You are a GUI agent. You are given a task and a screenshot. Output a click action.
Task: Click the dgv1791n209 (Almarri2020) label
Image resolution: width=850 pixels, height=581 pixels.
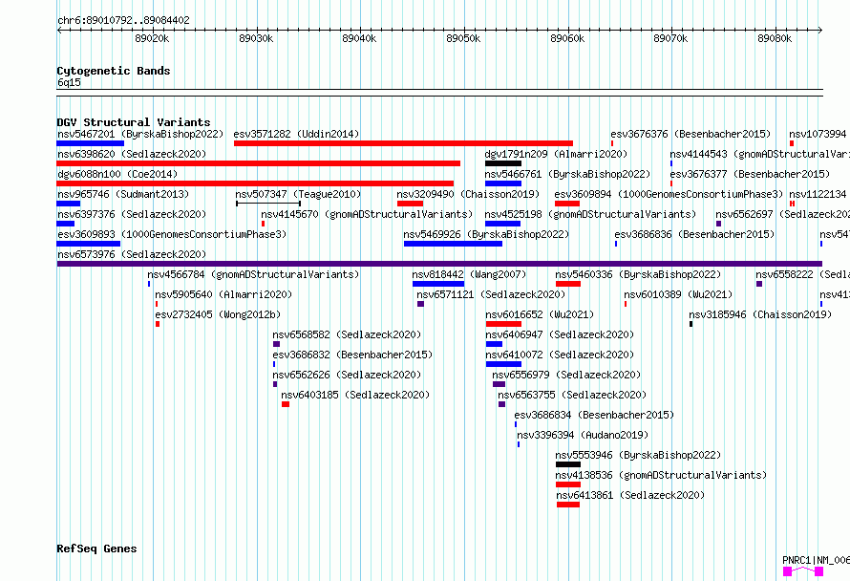[x=556, y=154]
